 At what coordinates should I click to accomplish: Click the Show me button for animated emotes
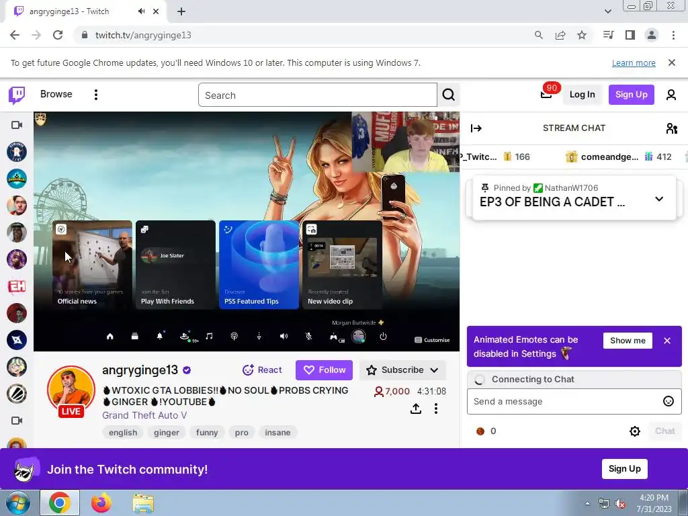[x=628, y=341]
